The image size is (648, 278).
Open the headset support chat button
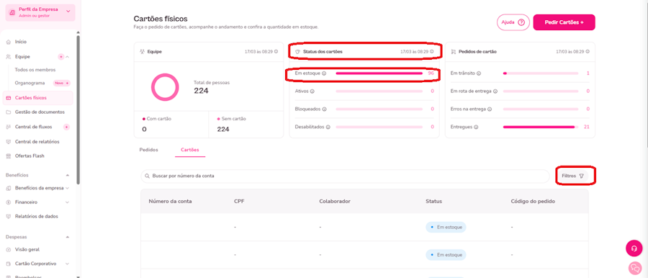[x=634, y=248]
